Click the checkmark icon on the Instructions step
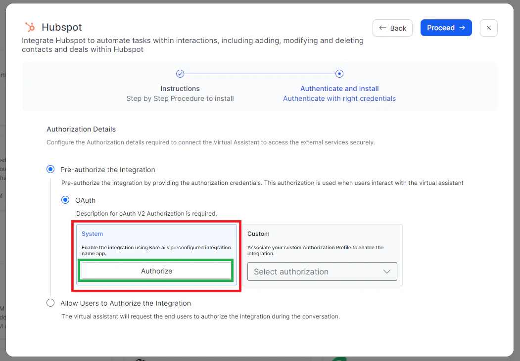Image resolution: width=520 pixels, height=361 pixels. point(180,73)
